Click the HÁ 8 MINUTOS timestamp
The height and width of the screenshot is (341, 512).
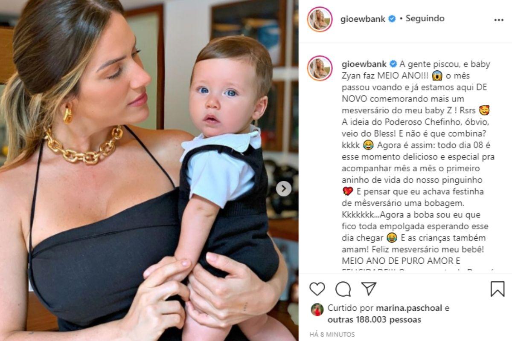click(332, 334)
